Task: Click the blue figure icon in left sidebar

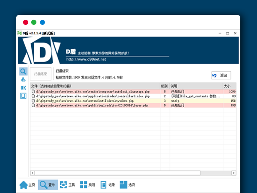Action: (x=23, y=79)
